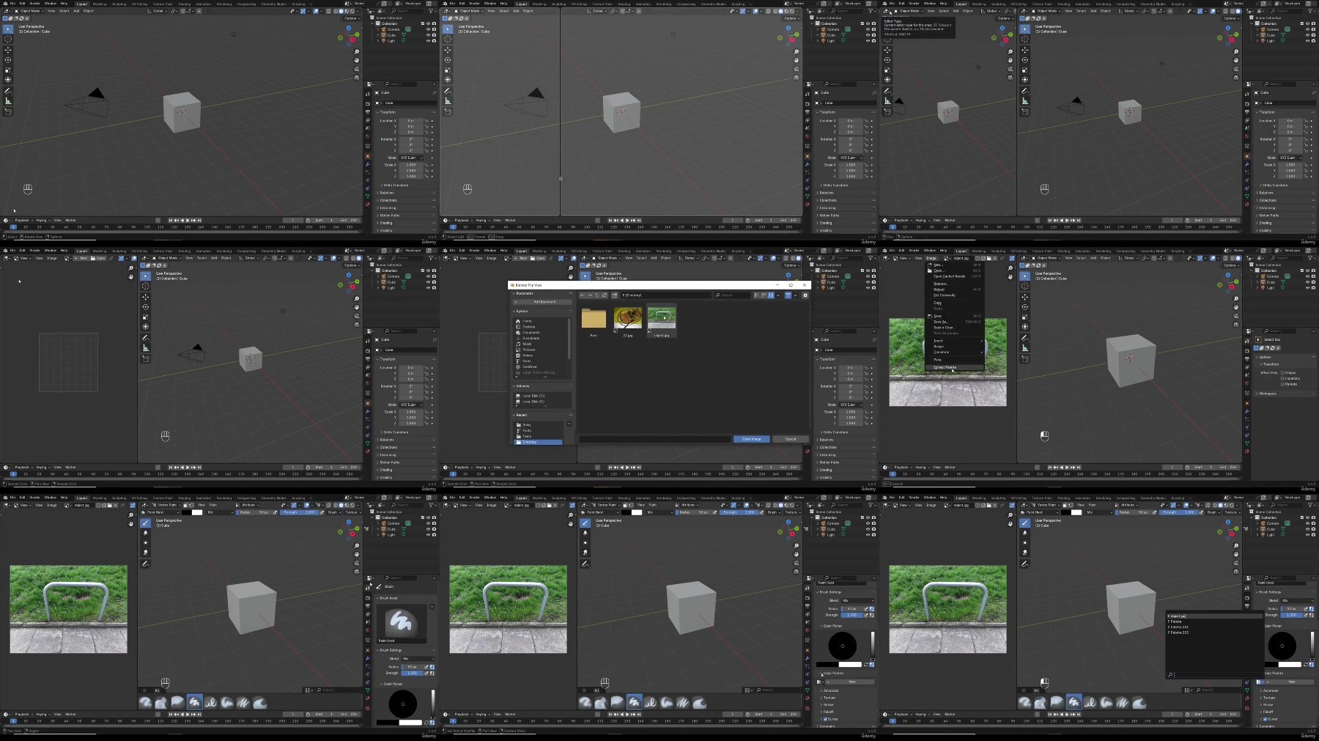1319x741 pixels.
Task: Create new directory in the file browser
Action: 614,295
